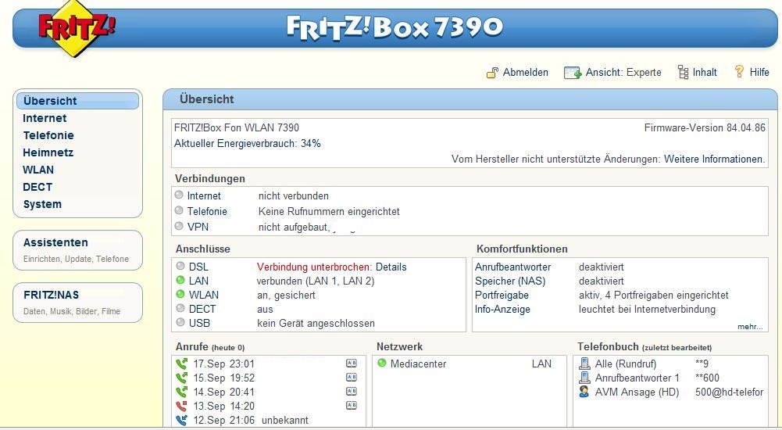Click the Ansicht: Experte view icon
The image size is (782, 430).
click(573, 73)
